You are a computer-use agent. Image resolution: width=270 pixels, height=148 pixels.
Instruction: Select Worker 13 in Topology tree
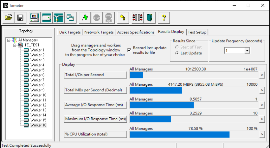38,110
